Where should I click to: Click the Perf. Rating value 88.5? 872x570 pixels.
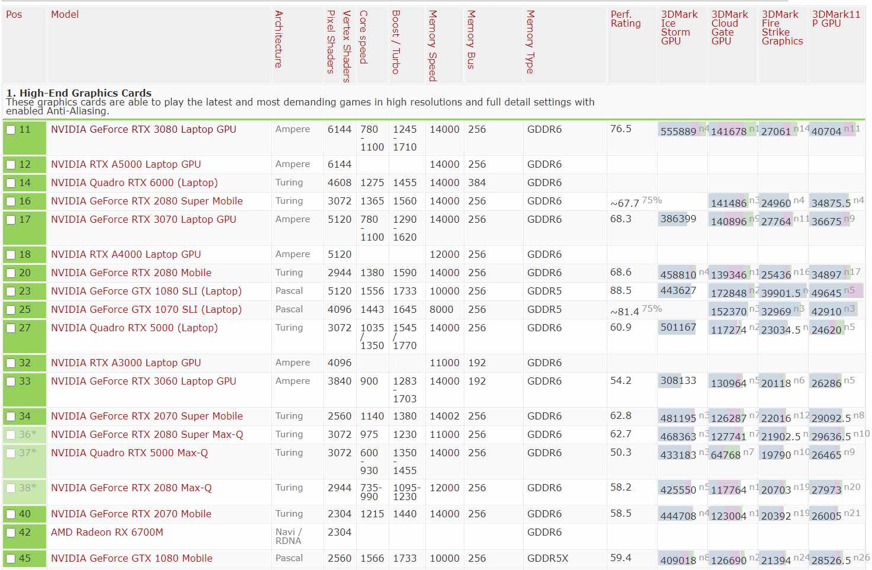pos(621,291)
